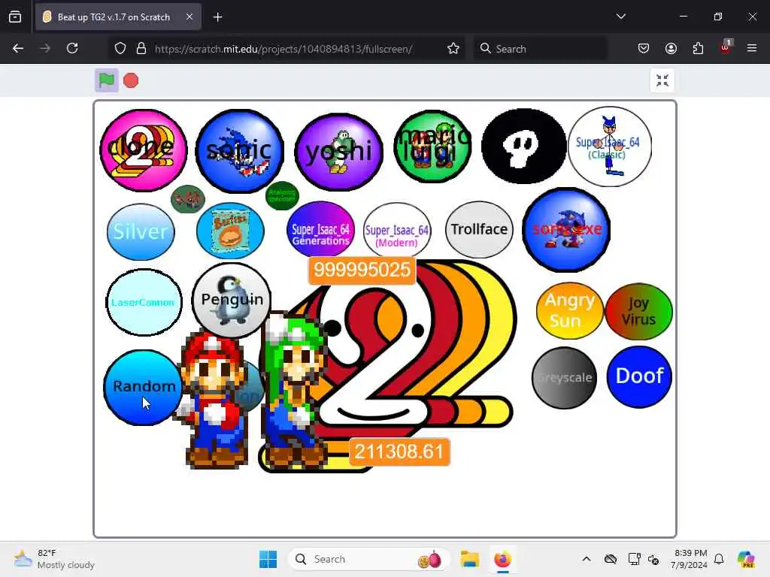Open the Firefox application menu
This screenshot has height=577, width=770.
click(x=751, y=48)
